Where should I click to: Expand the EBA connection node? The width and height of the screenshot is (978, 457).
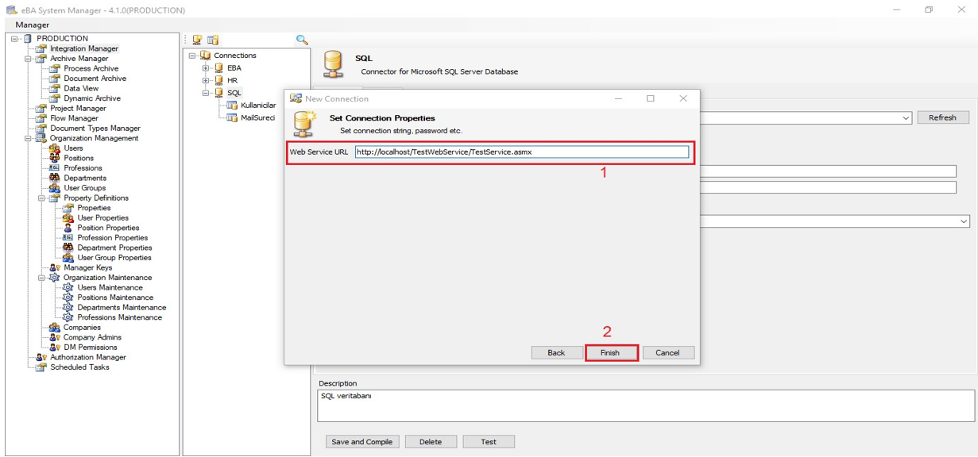[x=206, y=68]
